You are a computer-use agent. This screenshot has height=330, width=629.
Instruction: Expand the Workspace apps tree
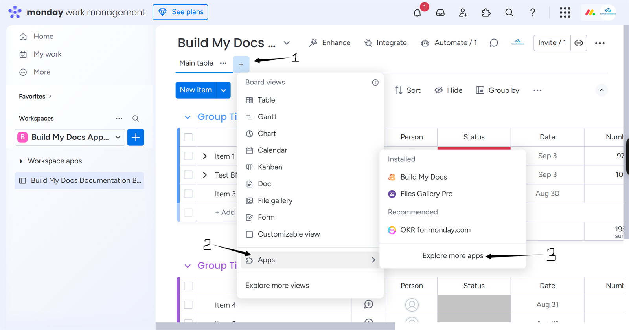coord(21,161)
